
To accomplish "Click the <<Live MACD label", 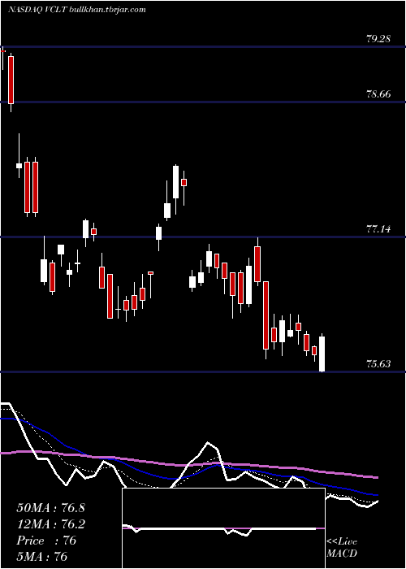I will coord(342,548).
